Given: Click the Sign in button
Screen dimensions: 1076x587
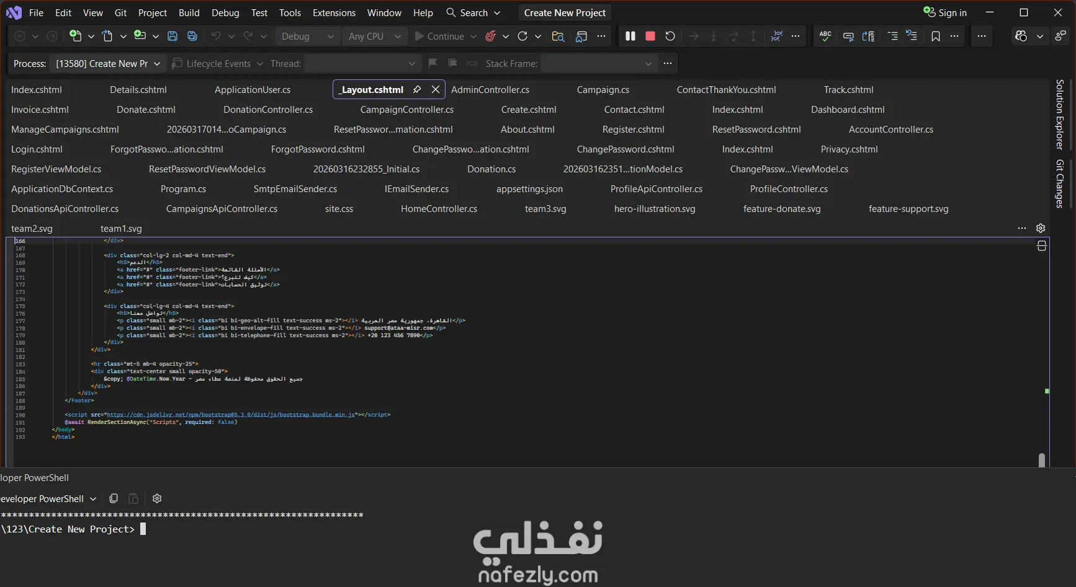Looking at the screenshot, I should (x=945, y=12).
